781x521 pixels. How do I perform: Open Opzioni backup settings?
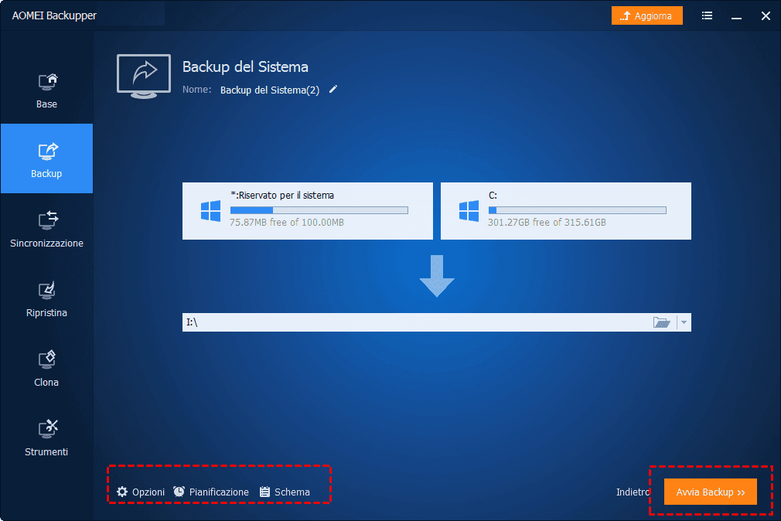click(141, 492)
